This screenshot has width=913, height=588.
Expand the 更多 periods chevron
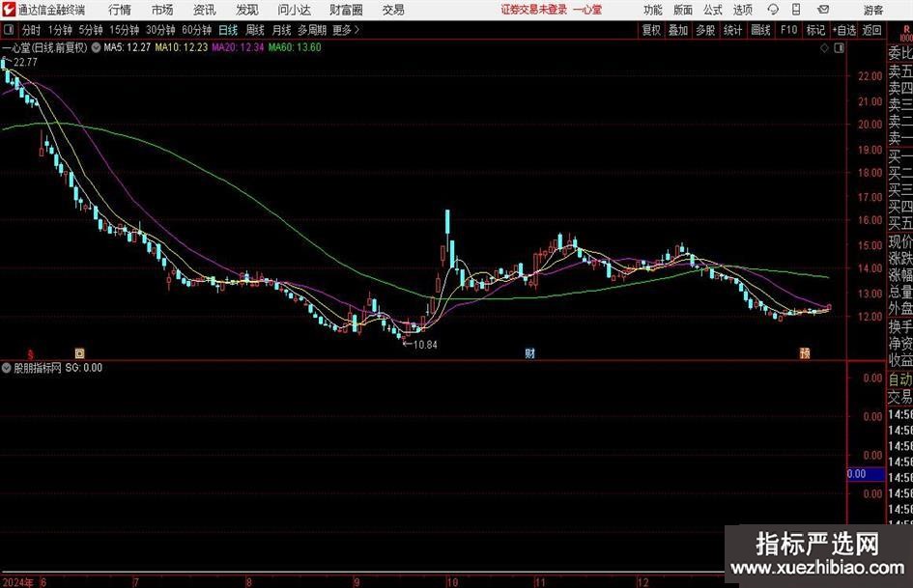click(x=347, y=30)
